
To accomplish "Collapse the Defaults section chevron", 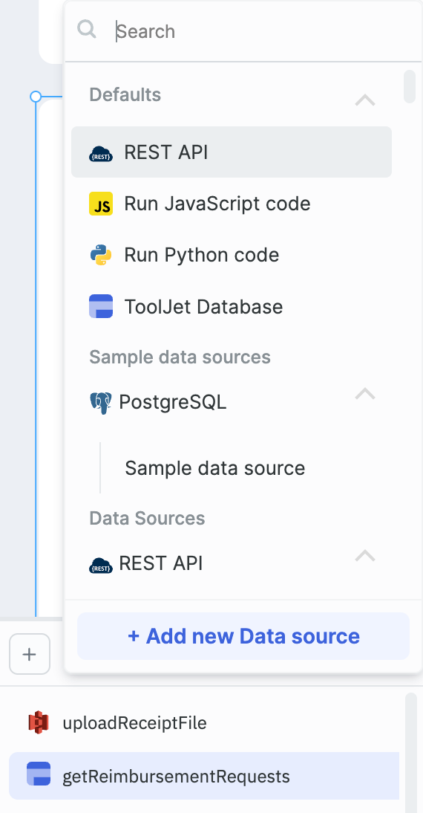I will pos(365,100).
